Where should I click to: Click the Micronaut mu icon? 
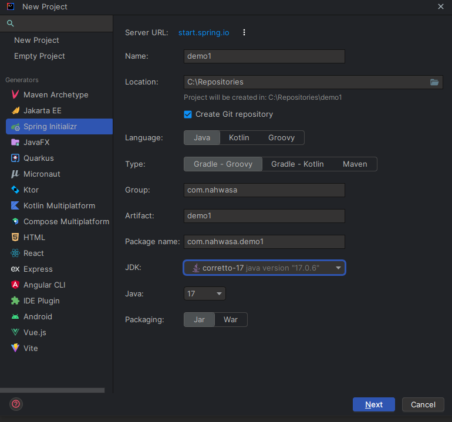pyautogui.click(x=15, y=174)
